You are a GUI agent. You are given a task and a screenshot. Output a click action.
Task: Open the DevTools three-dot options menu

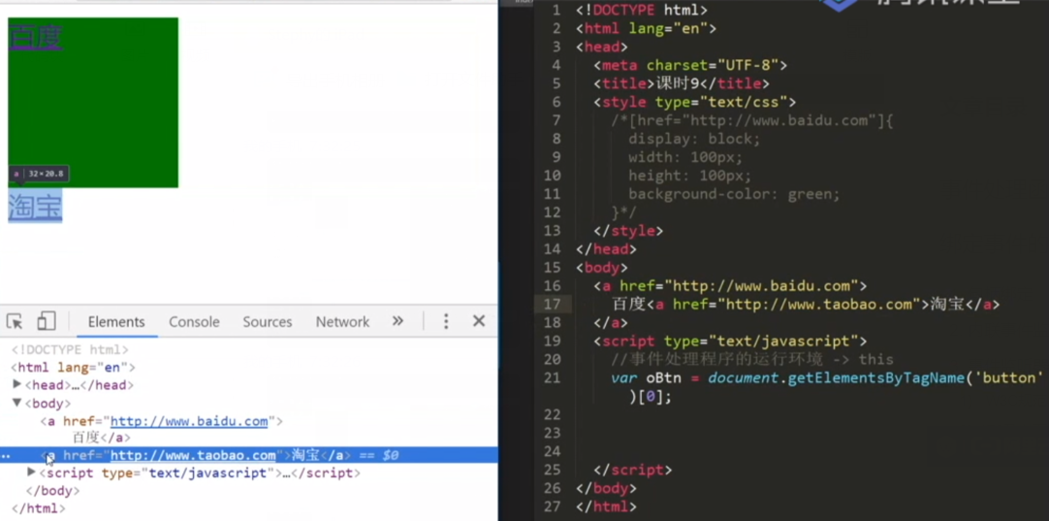coord(446,321)
